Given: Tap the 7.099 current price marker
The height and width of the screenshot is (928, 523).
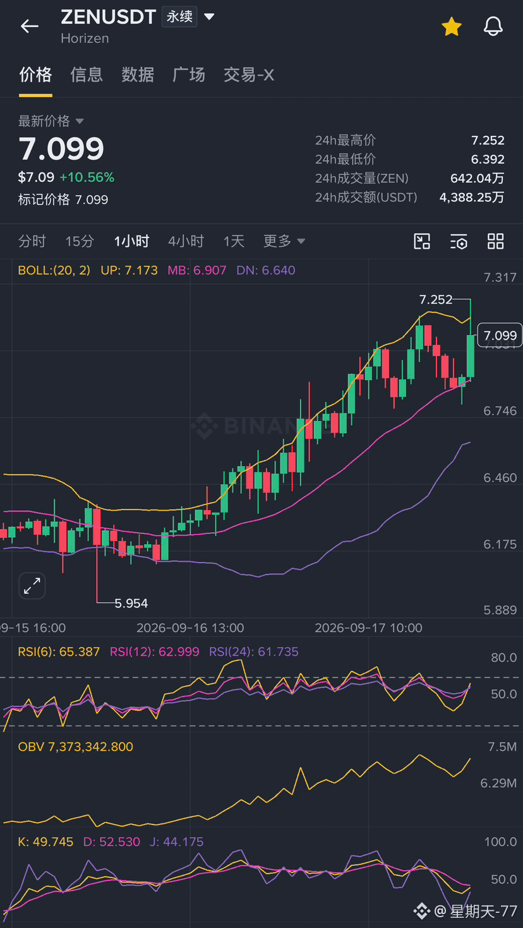Looking at the screenshot, I should tap(500, 335).
